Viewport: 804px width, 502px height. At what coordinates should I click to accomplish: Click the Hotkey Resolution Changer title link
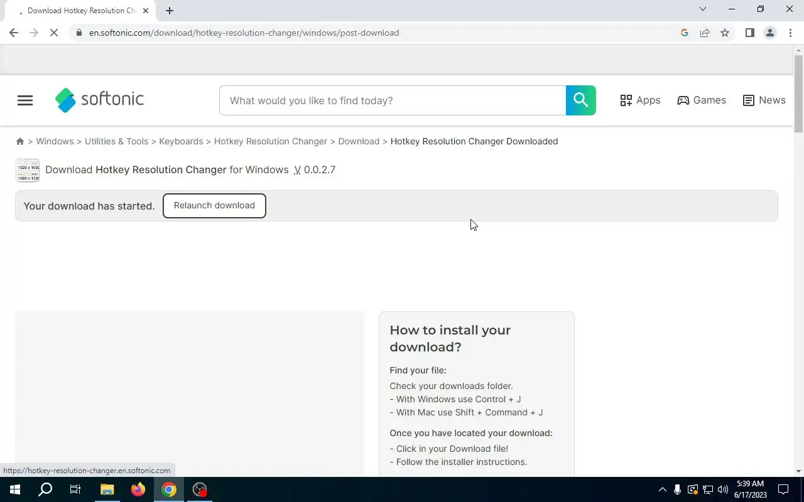click(x=161, y=170)
